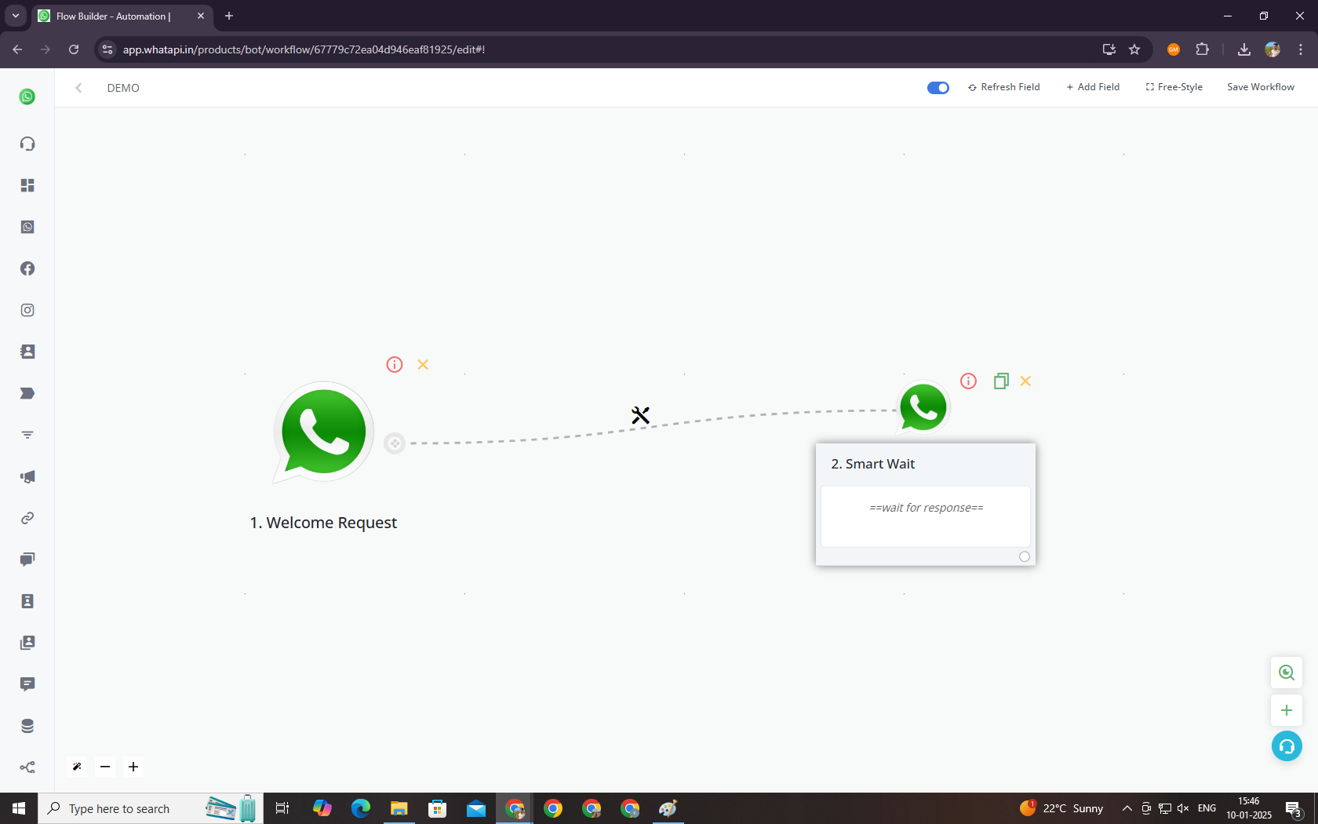1318x824 pixels.
Task: Delete the Smart Wait node
Action: (x=1025, y=381)
